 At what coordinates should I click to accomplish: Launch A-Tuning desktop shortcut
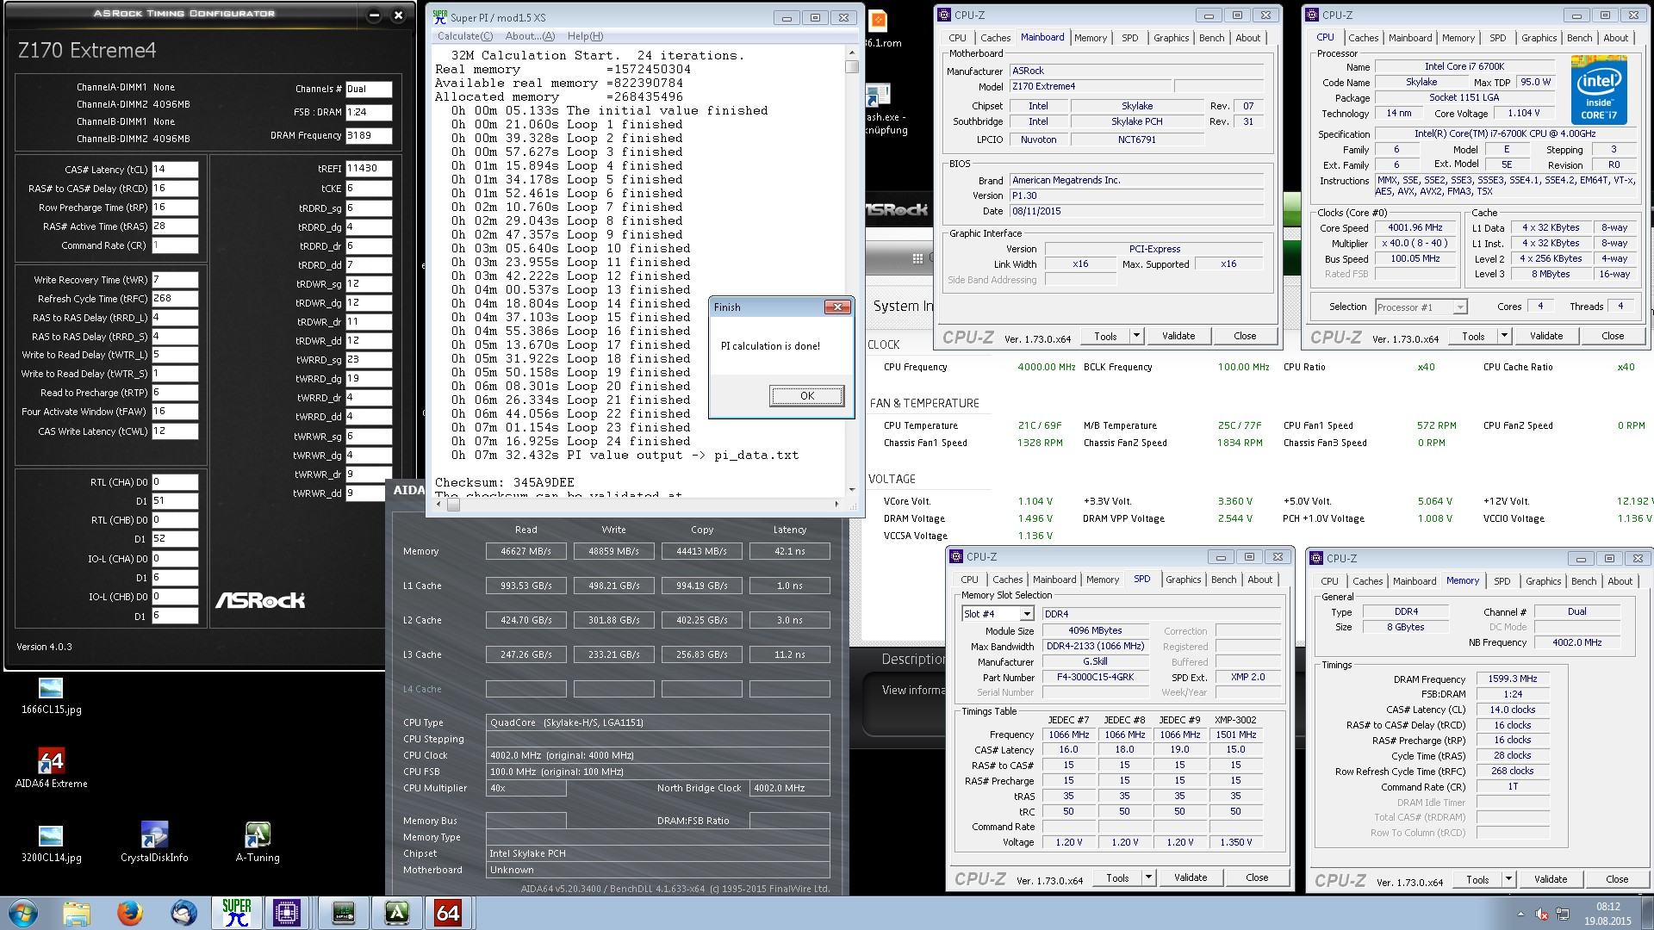(258, 835)
